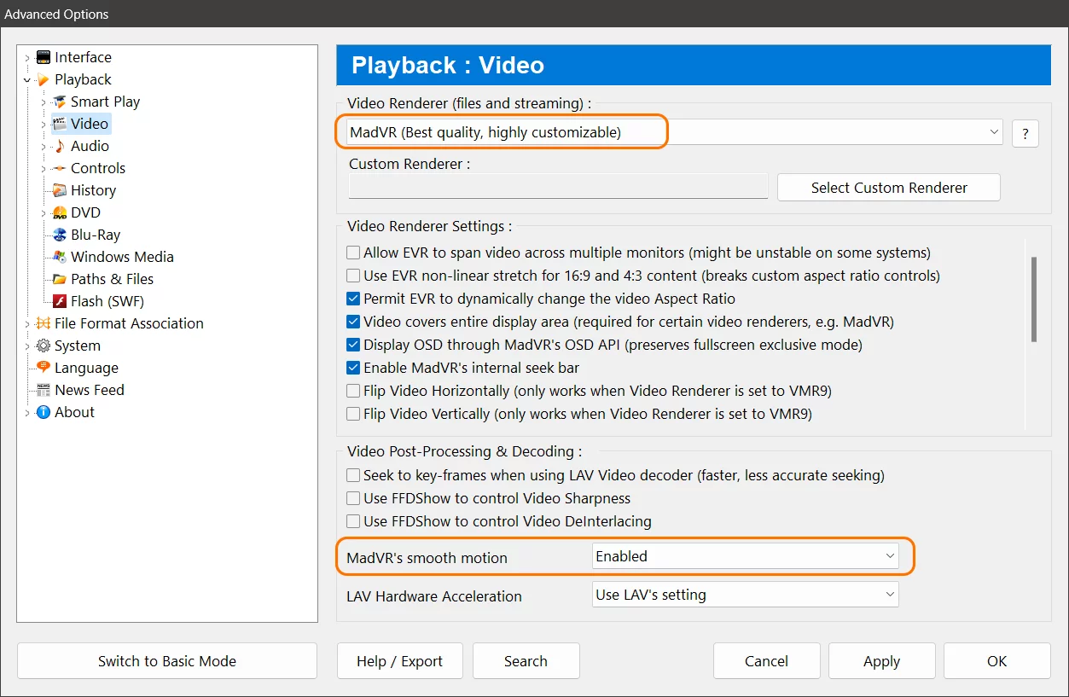Click the About info icon
This screenshot has width=1069, height=697.
tap(44, 412)
